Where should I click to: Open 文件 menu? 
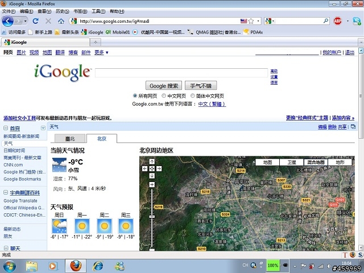coord(9,11)
